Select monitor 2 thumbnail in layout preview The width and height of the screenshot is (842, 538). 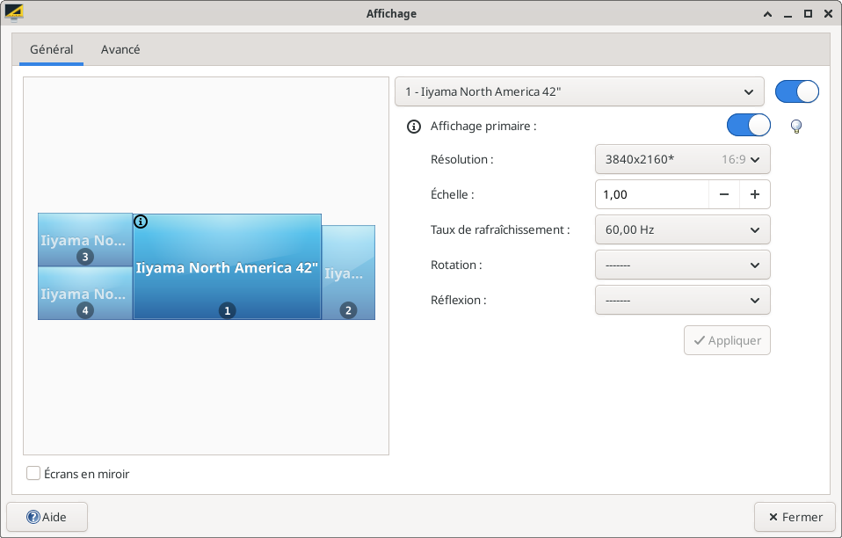[348, 273]
